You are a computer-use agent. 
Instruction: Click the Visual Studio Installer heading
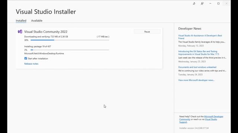(x=46, y=12)
